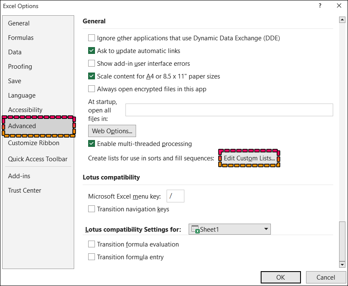This screenshot has width=348, height=286.
Task: Open Quick Access Toolbar settings
Action: (37, 159)
